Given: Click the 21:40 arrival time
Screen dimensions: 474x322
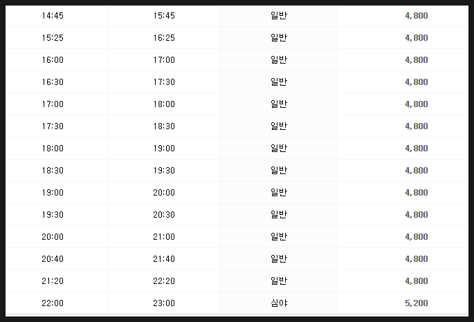Looking at the screenshot, I should 164,259.
